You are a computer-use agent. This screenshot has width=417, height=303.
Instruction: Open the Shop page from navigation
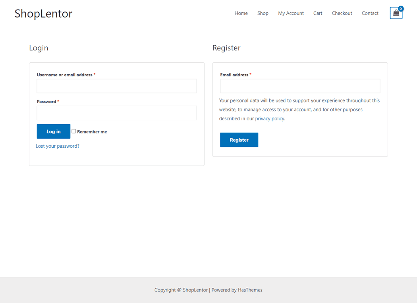(x=263, y=13)
